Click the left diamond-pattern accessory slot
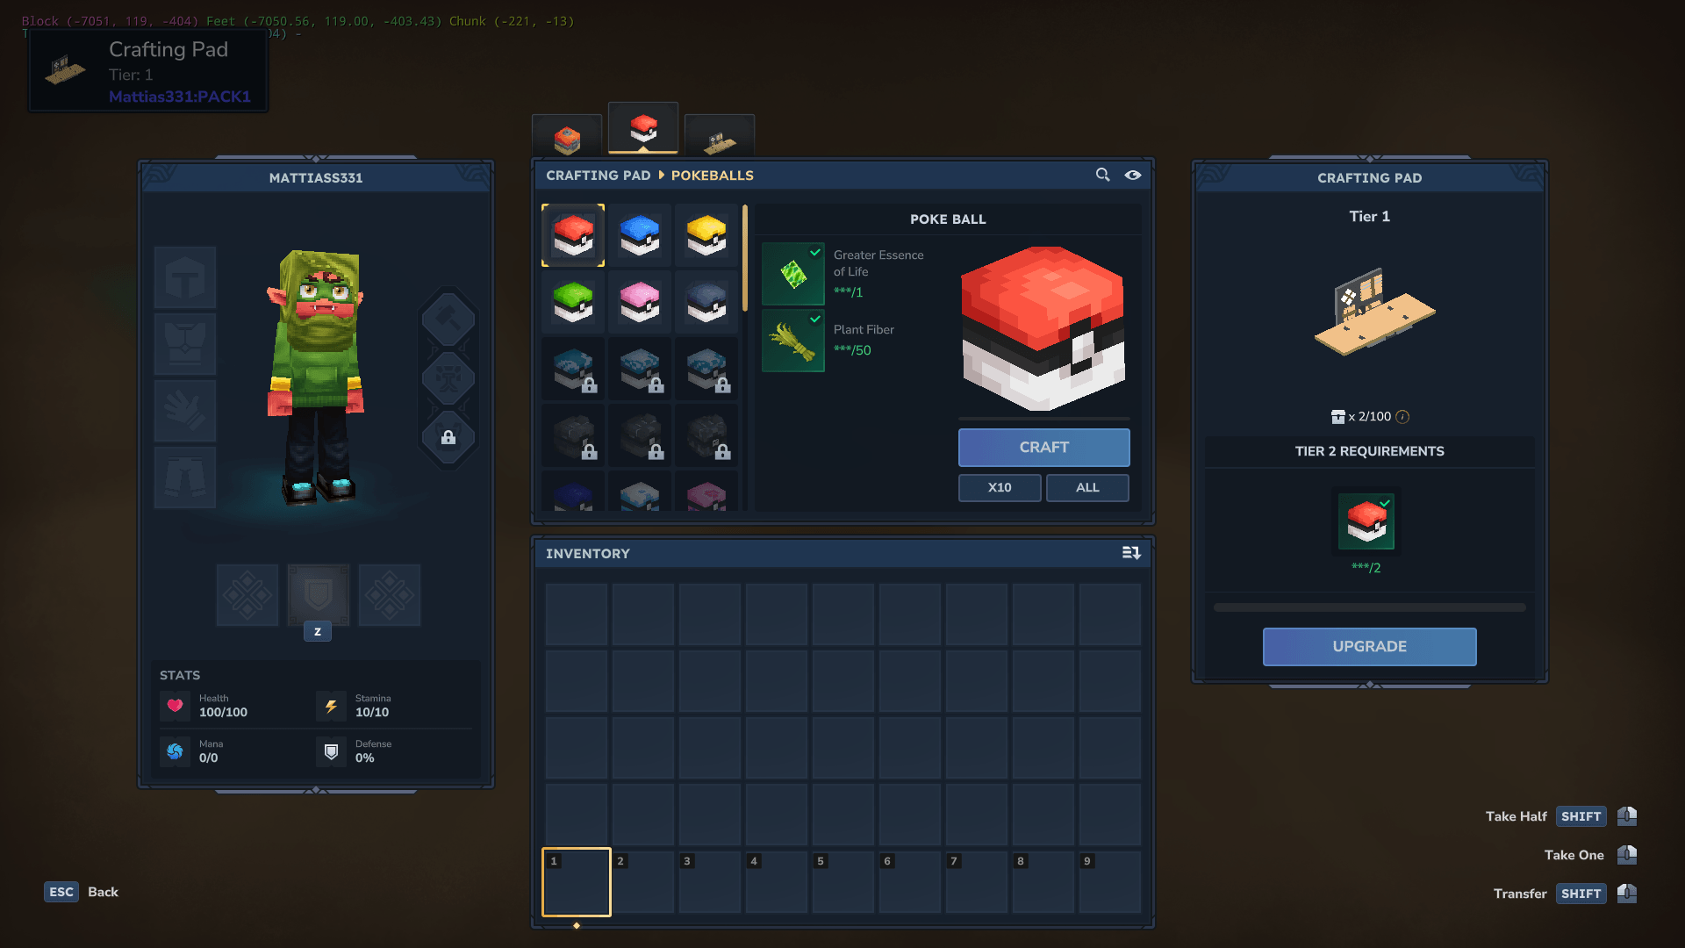This screenshot has width=1685, height=948. click(x=247, y=595)
